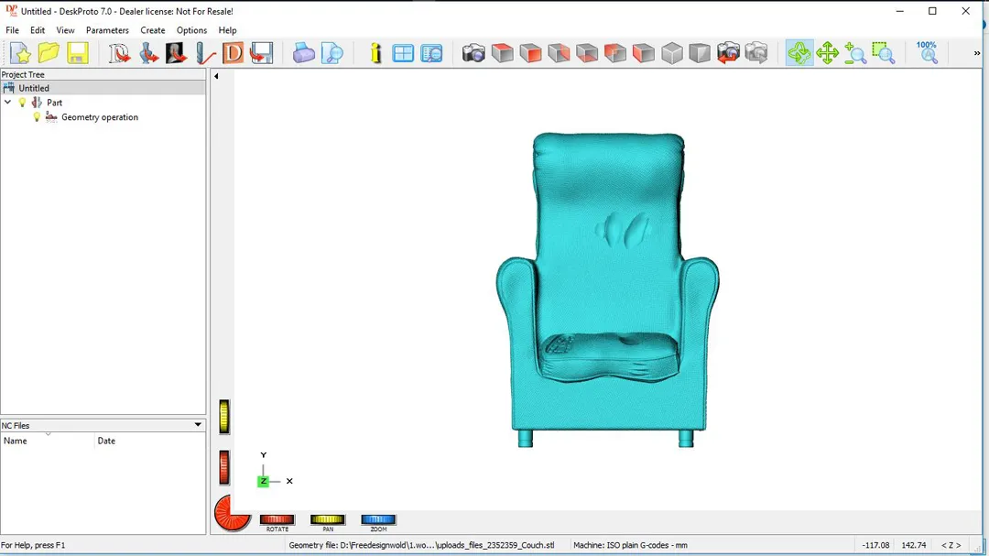Load vector file (white D with arrow)

pyautogui.click(x=119, y=53)
